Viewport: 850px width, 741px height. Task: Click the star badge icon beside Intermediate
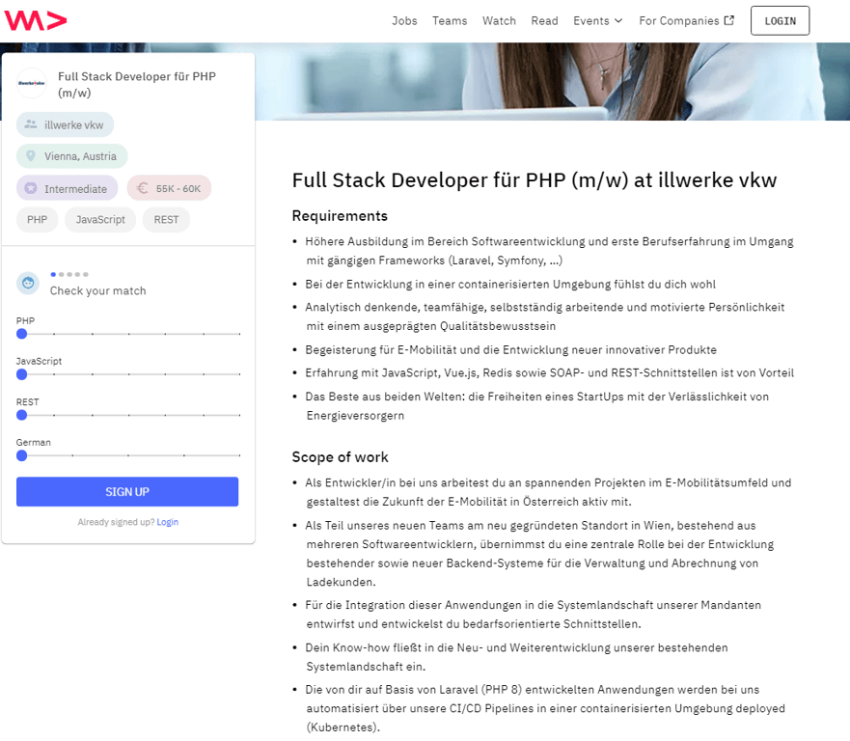pos(31,188)
